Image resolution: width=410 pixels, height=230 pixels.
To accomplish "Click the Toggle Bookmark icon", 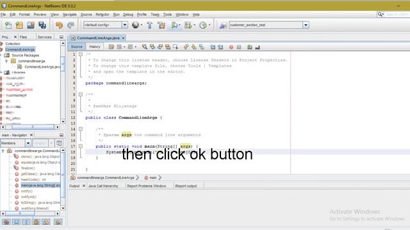I will [x=202, y=47].
